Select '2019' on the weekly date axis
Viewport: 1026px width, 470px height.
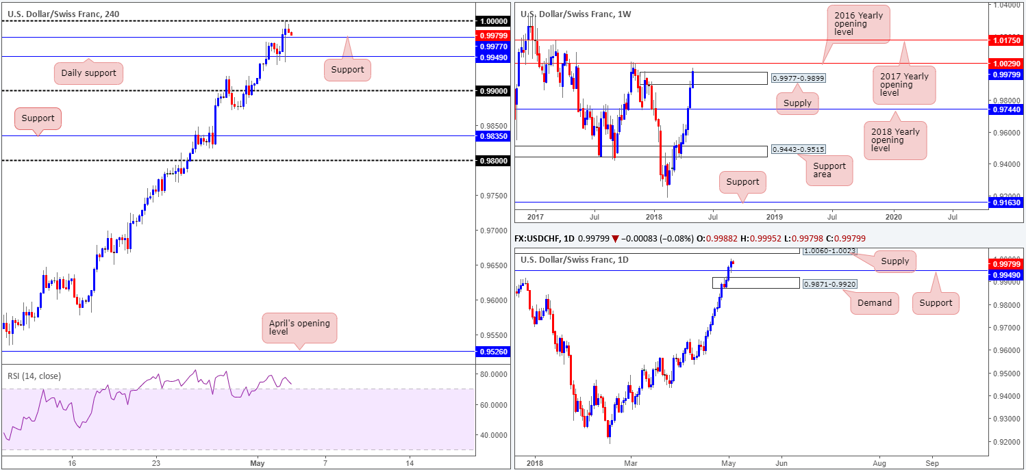pos(775,216)
